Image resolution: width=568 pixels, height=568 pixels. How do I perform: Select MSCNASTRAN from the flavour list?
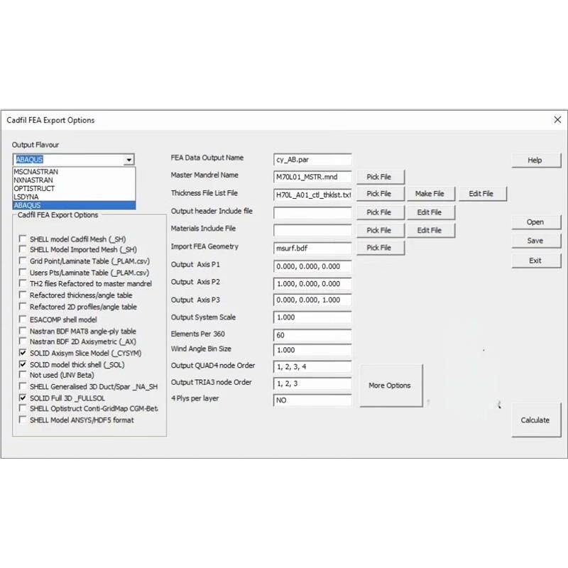(75, 172)
